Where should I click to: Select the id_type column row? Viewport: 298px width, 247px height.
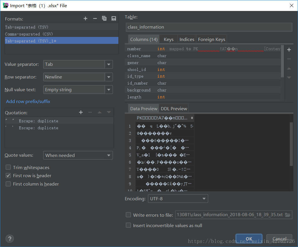(203, 76)
